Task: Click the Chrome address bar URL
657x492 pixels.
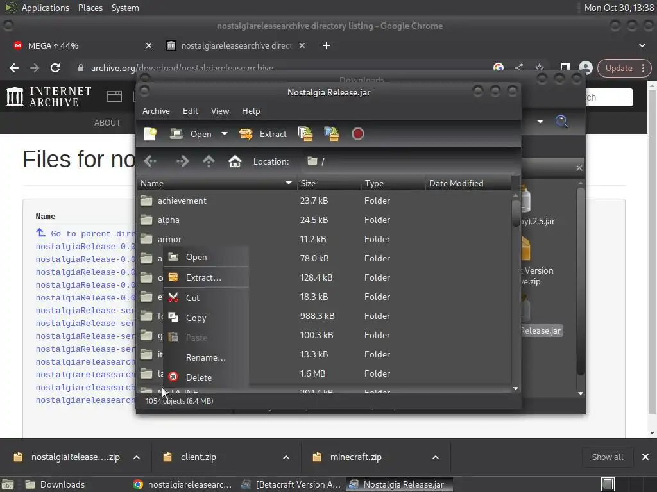Action: point(182,68)
